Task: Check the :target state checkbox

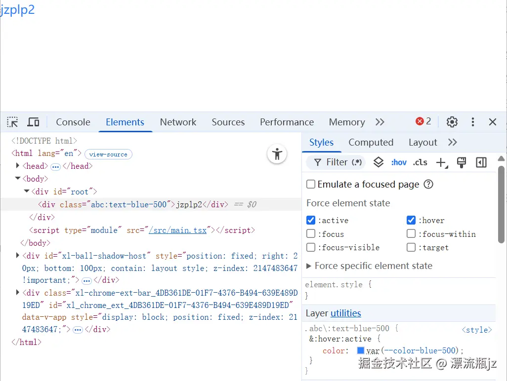Action: pos(411,247)
